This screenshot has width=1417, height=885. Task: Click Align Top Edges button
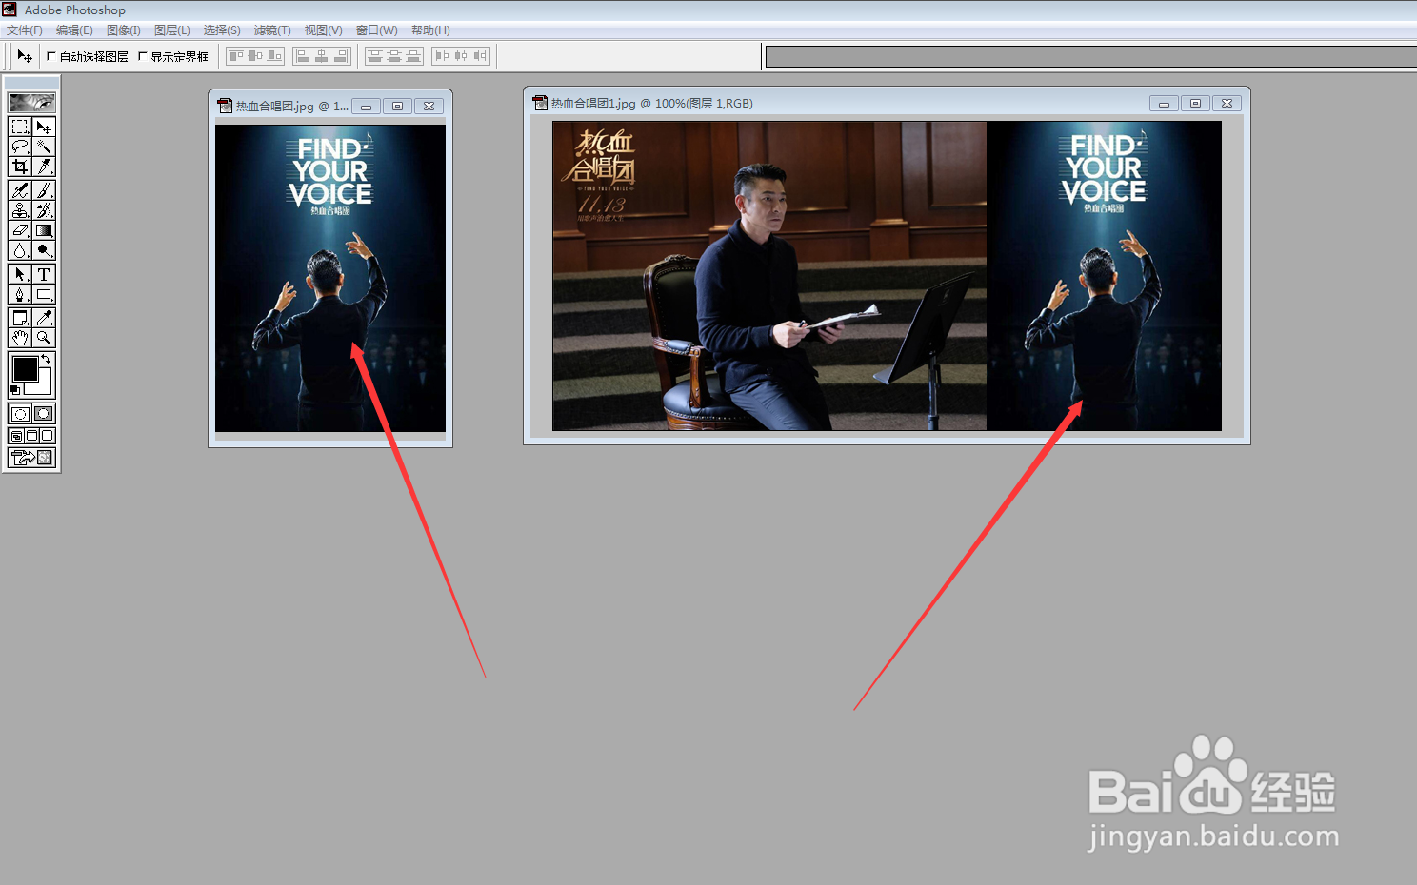[236, 56]
